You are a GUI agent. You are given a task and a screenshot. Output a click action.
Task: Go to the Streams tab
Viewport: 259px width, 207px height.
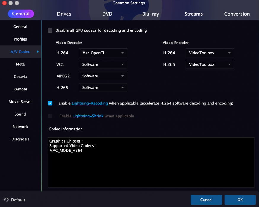click(194, 14)
